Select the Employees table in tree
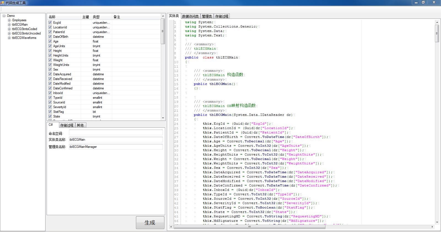Viewport: 441px width, 232px height. [19, 20]
